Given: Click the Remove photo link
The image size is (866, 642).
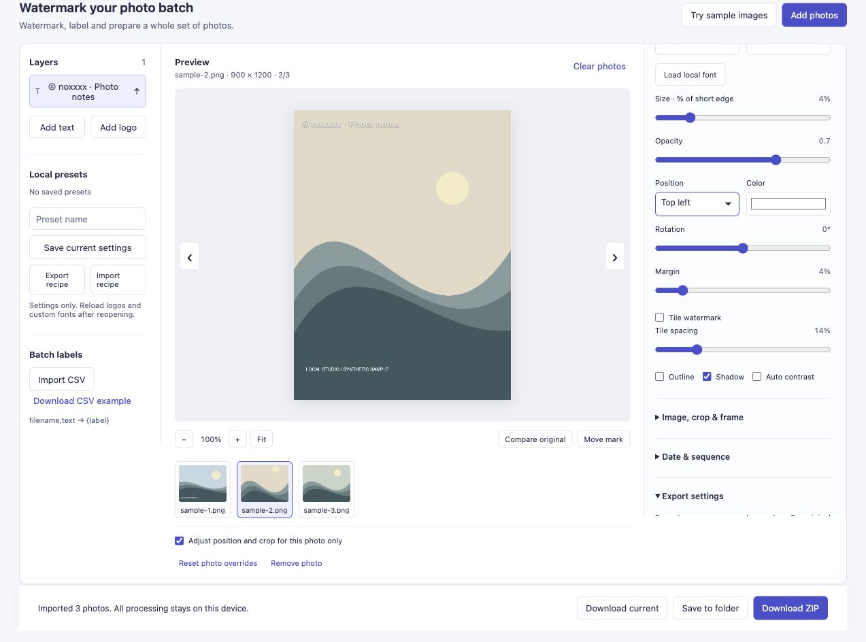Looking at the screenshot, I should coord(297,563).
